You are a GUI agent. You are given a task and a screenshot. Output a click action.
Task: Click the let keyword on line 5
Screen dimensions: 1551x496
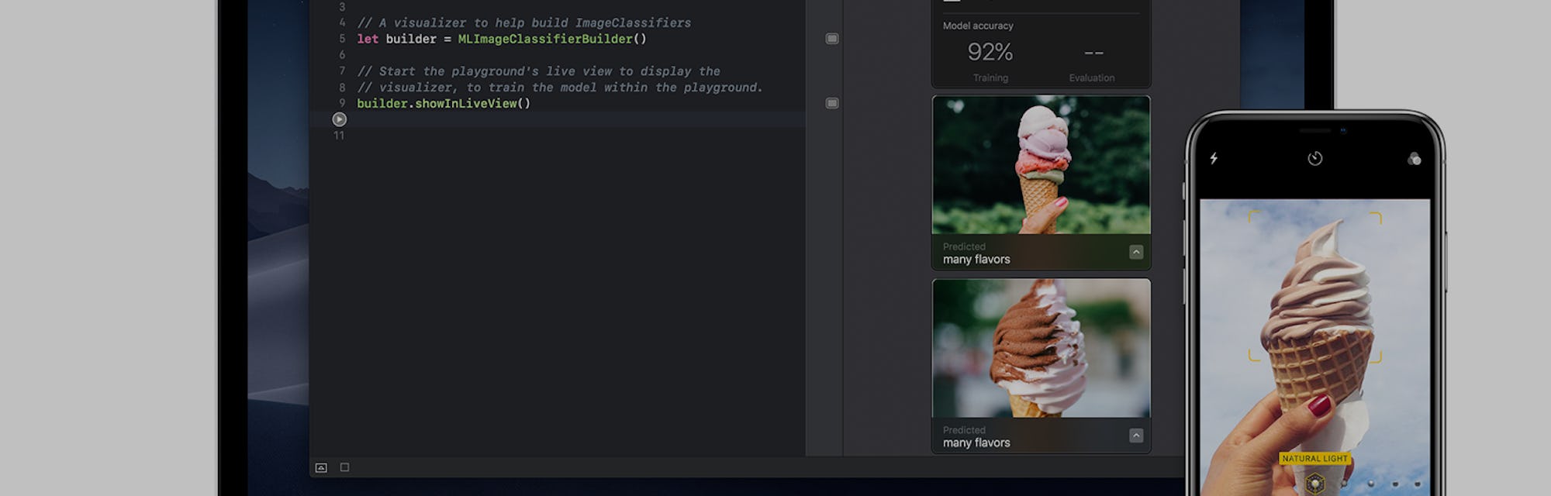click(x=368, y=39)
